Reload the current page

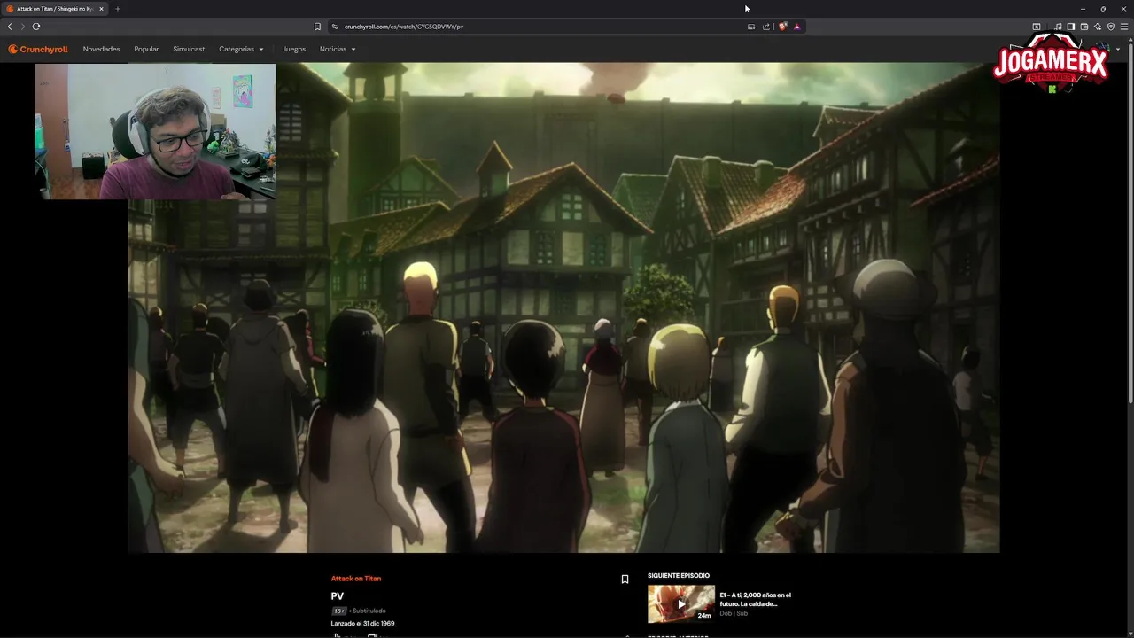coord(36,27)
